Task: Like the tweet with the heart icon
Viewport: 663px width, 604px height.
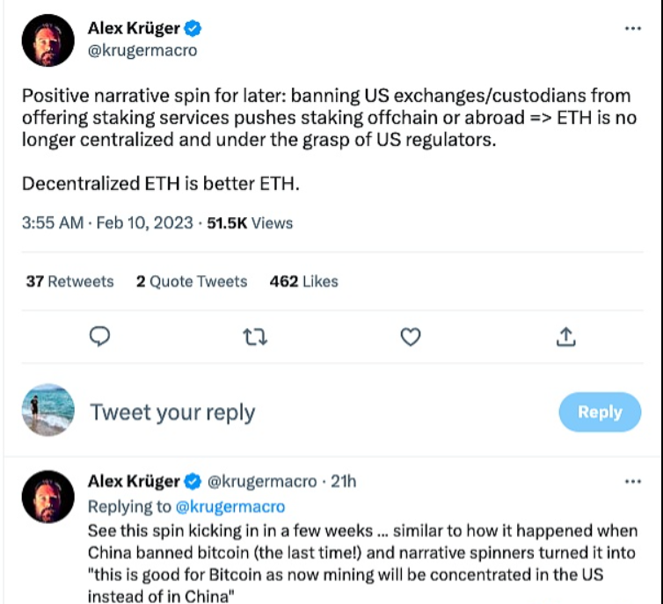Action: pyautogui.click(x=410, y=337)
